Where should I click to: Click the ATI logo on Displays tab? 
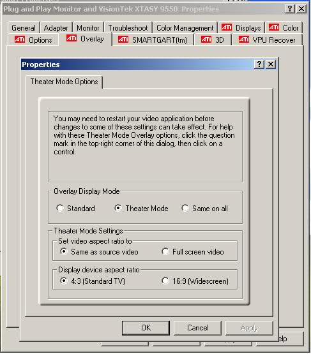click(227, 27)
